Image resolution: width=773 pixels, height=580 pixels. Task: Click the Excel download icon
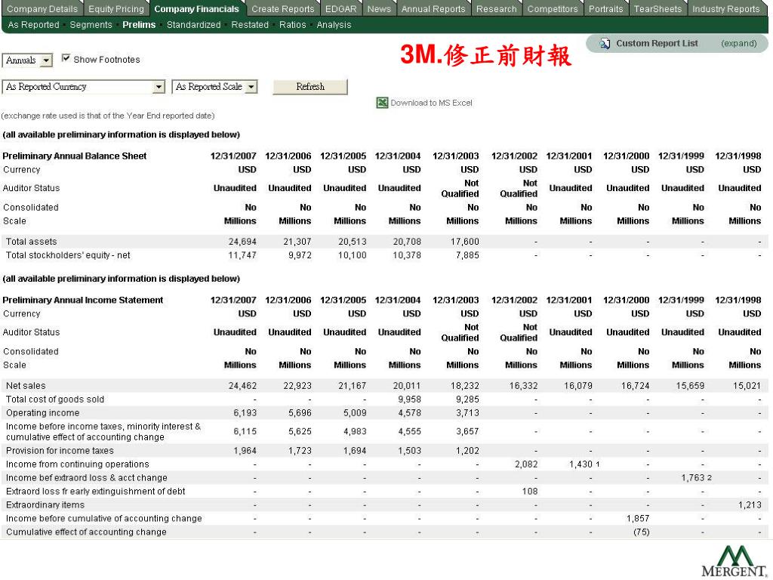[x=382, y=103]
